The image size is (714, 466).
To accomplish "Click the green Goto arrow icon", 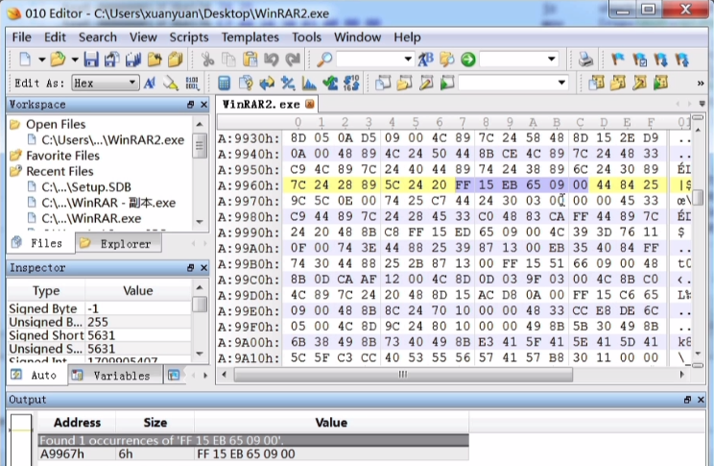I will [x=467, y=60].
